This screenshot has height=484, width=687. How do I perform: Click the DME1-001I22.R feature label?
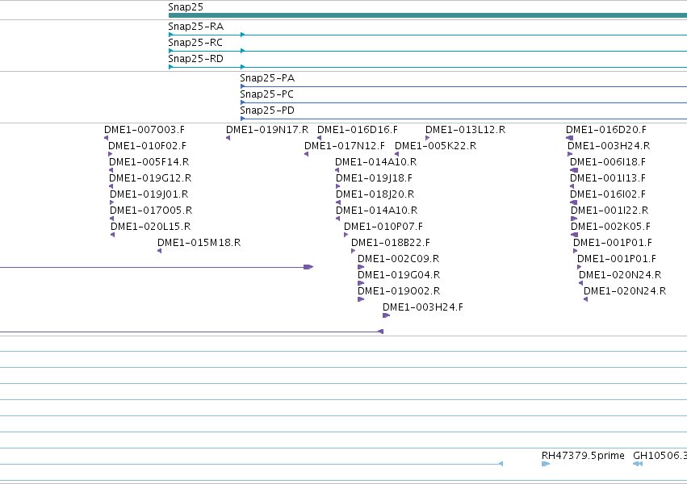coord(610,211)
